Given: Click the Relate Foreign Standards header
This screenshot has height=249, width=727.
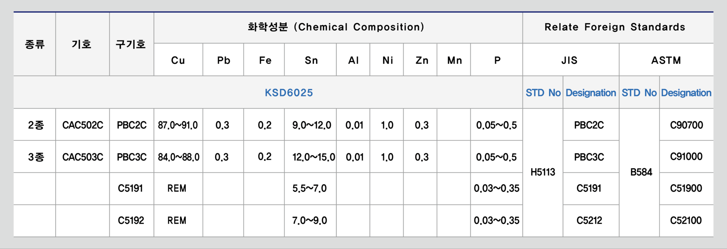Looking at the screenshot, I should click(x=615, y=27).
